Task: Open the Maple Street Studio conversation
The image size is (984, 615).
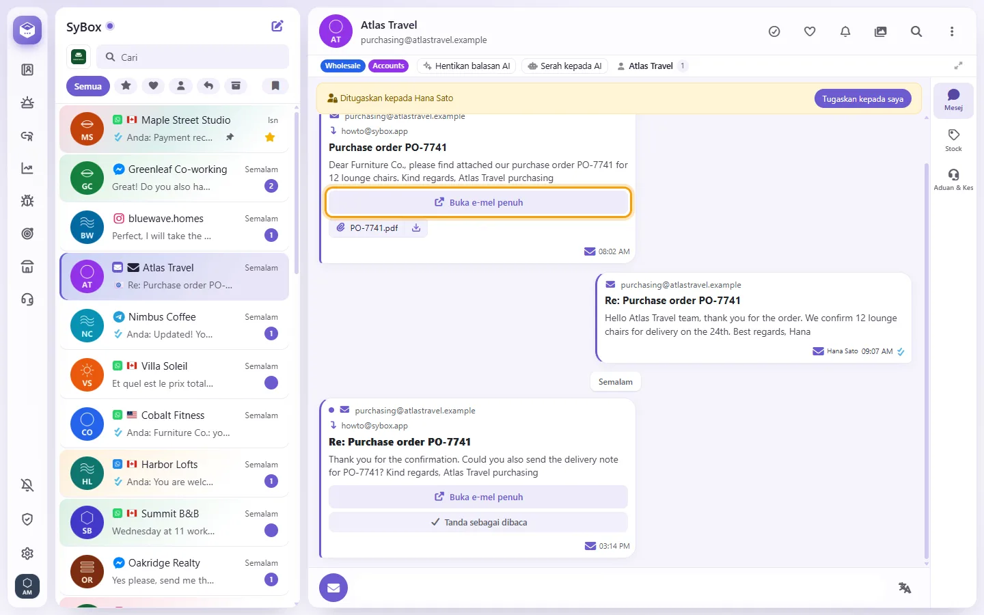Action: coord(174,128)
